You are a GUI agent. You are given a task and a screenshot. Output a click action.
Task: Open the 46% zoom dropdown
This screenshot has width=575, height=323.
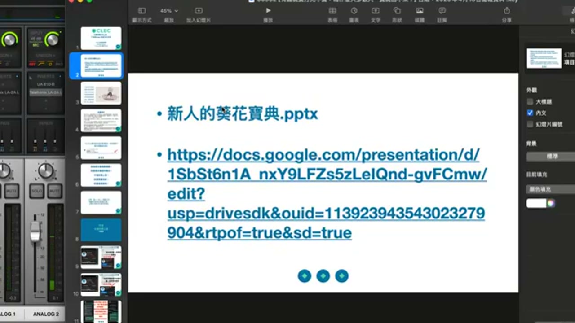pyautogui.click(x=169, y=11)
